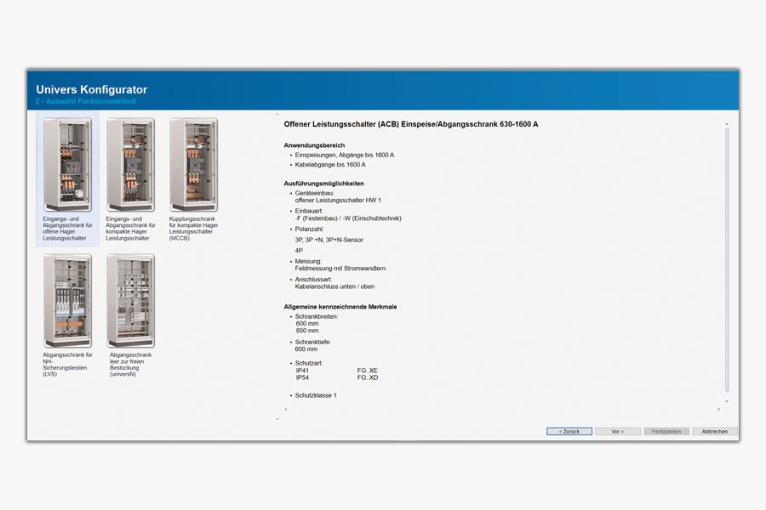
Task: Click text 'Kabelanschluss unten / oben'
Action: tap(334, 286)
